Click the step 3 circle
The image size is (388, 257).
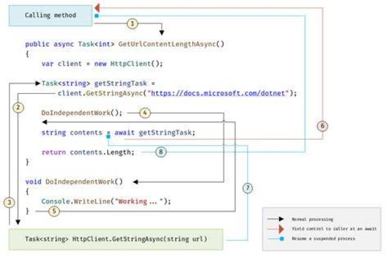[9, 203]
